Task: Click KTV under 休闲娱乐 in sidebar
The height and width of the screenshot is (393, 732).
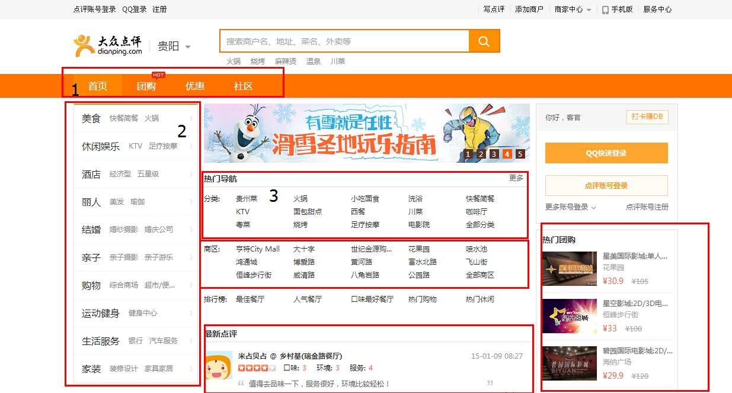Action: [136, 146]
